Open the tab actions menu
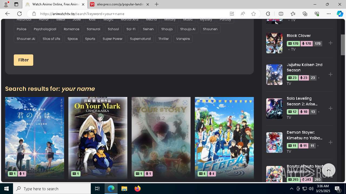The image size is (346, 194). point(16,4)
